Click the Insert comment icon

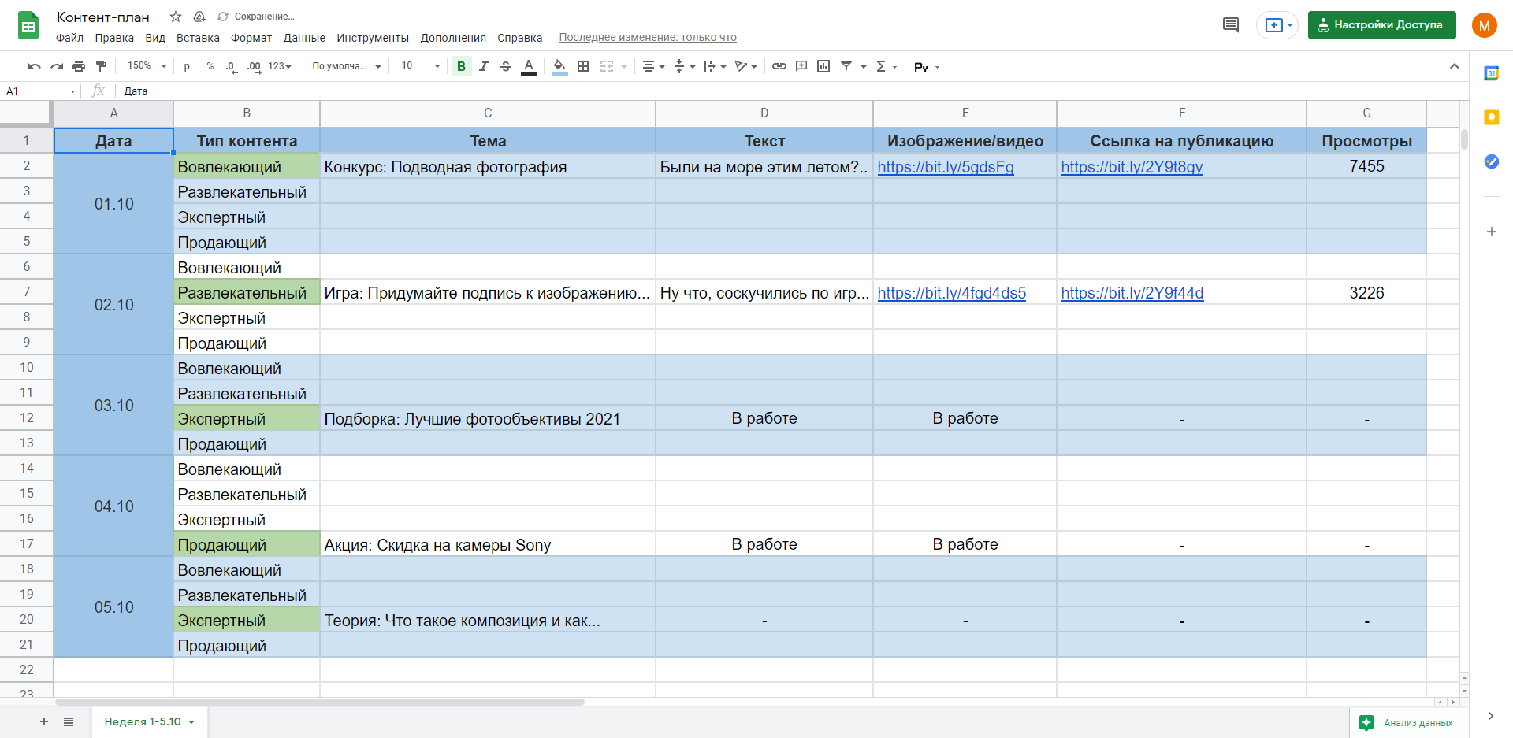coord(801,66)
